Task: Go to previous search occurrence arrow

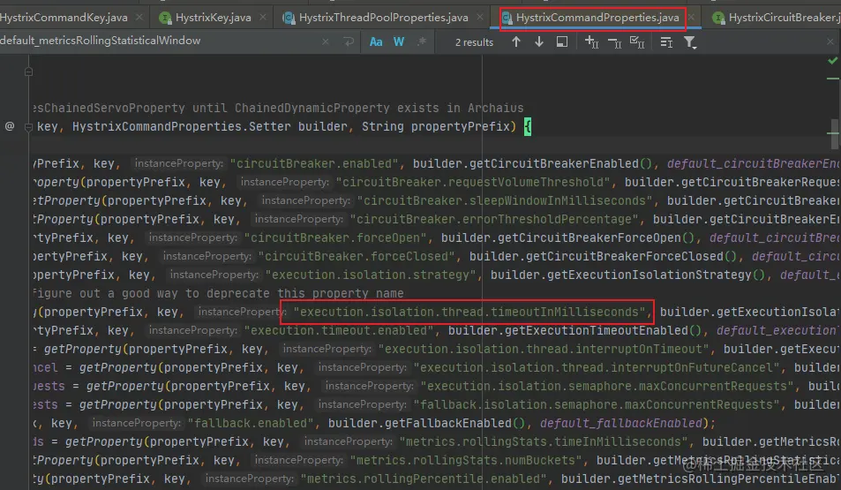Action: (516, 41)
